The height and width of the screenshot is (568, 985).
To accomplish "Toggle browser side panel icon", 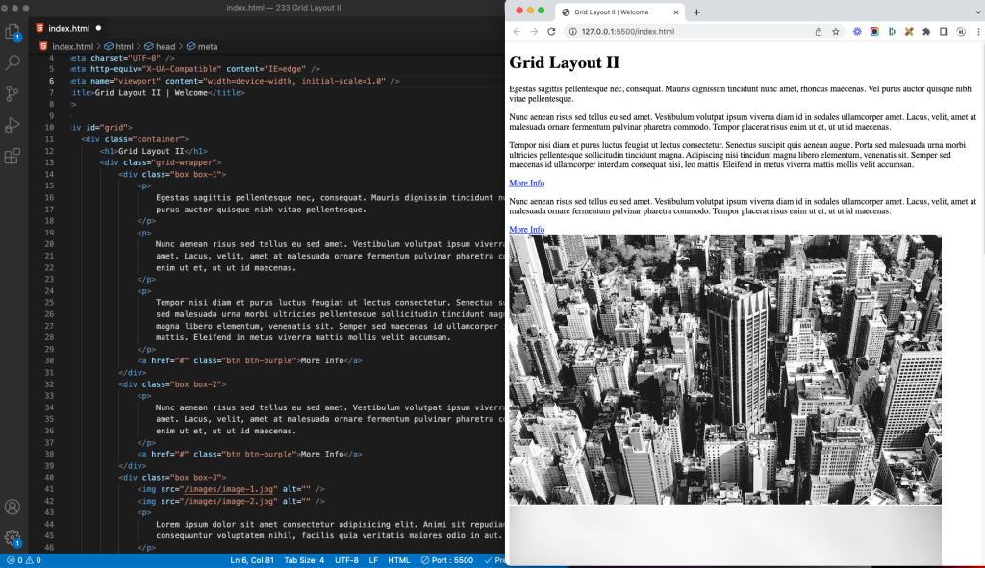I will pos(944,32).
